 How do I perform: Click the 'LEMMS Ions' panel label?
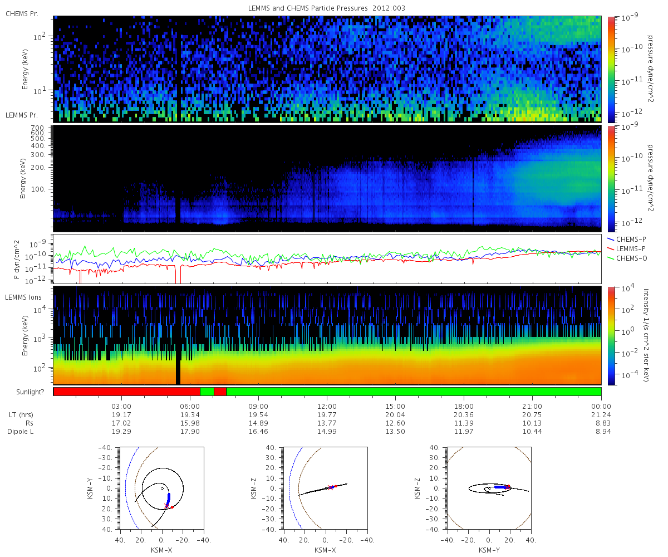(x=23, y=297)
